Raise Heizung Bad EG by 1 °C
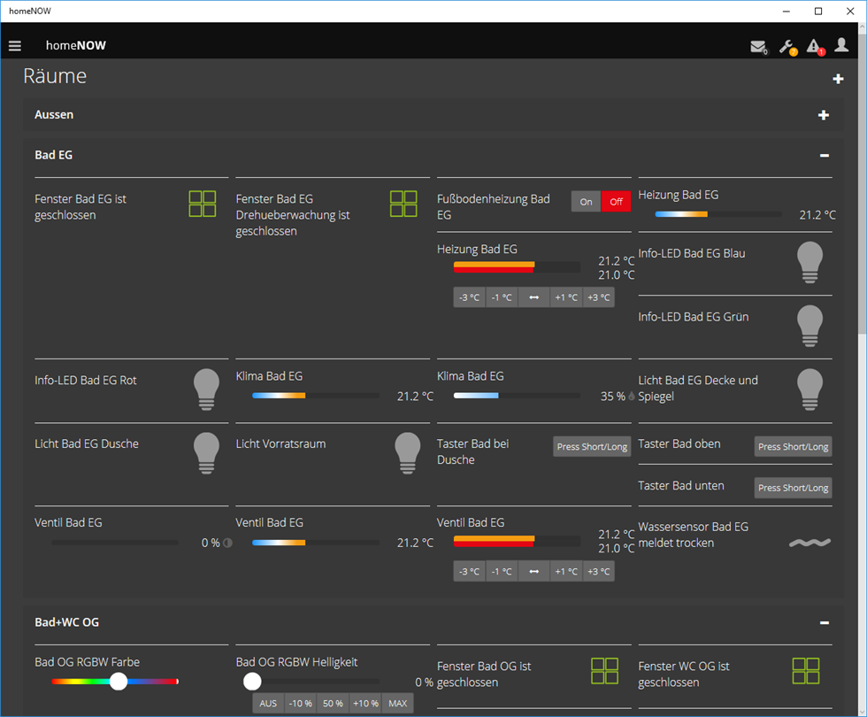 point(566,297)
